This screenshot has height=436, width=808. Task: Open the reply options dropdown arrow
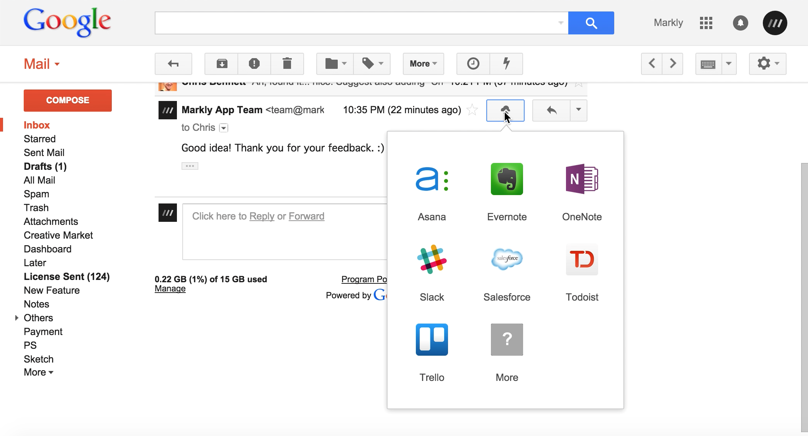click(x=578, y=110)
